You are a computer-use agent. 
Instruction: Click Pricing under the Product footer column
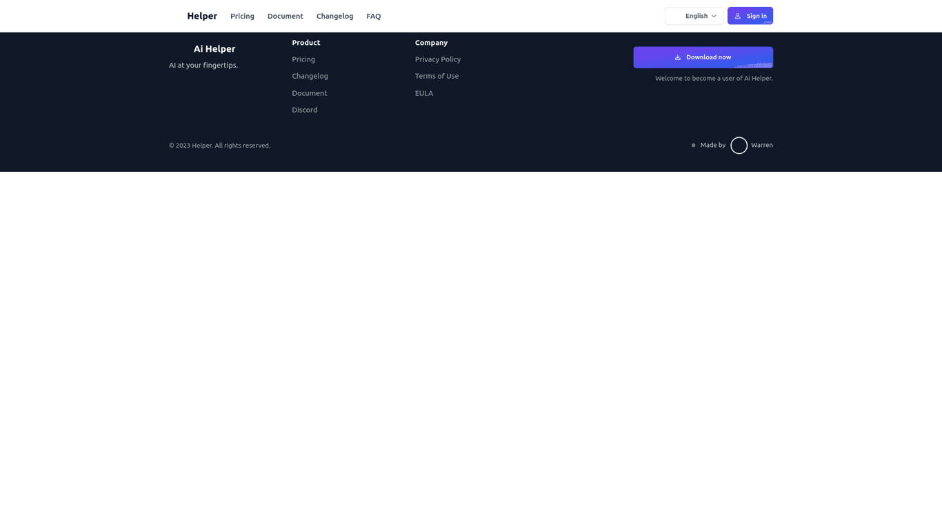[x=303, y=59]
